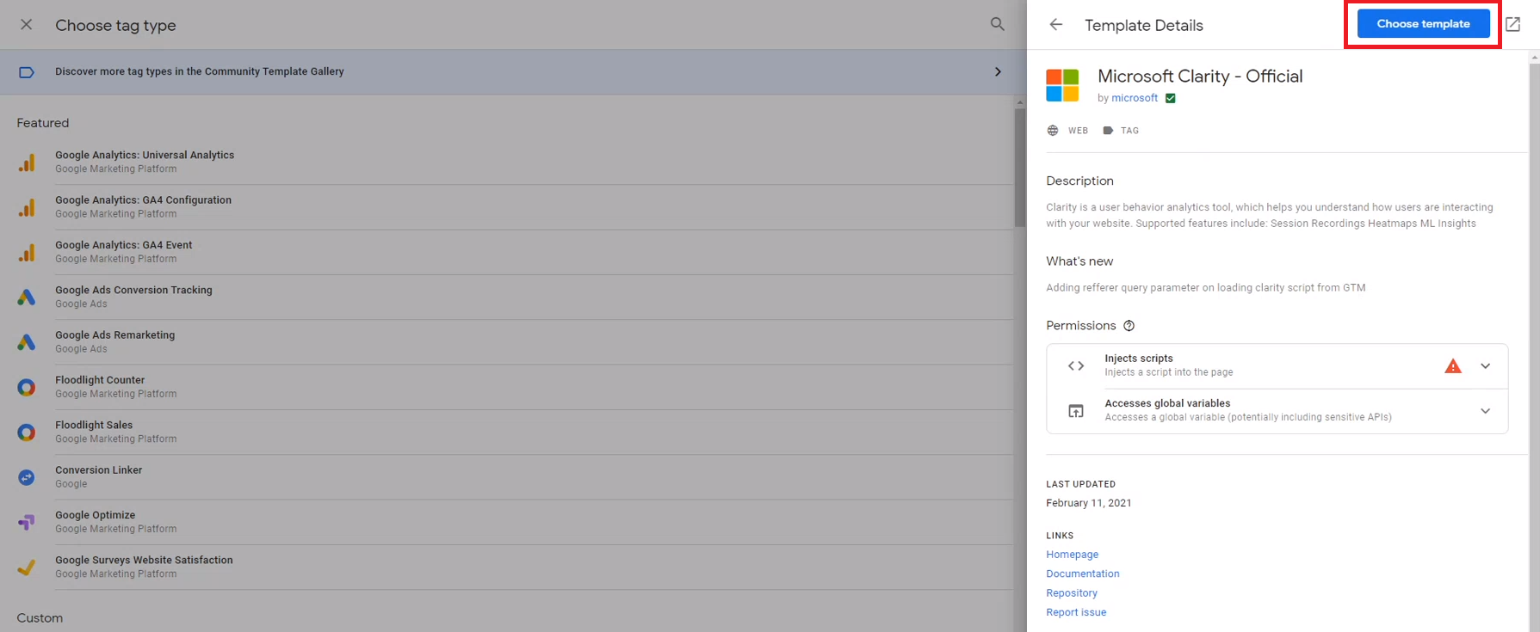Open search in Choose tag type
The width and height of the screenshot is (1540, 632).
point(997,24)
